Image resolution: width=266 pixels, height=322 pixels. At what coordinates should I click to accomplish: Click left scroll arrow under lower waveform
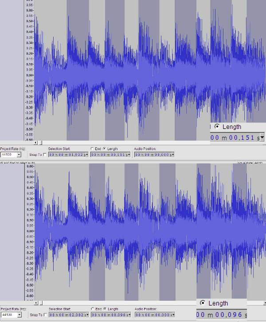click(36, 303)
